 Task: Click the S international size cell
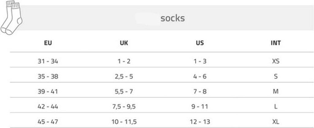coord(276,76)
